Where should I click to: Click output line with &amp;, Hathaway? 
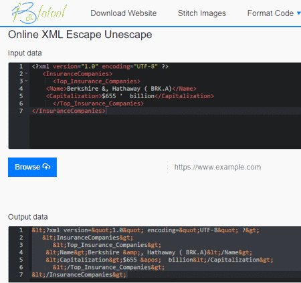pos(149,252)
